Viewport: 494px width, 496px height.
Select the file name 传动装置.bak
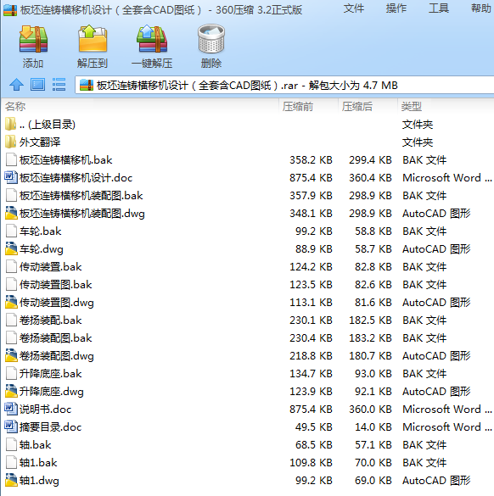(x=51, y=267)
